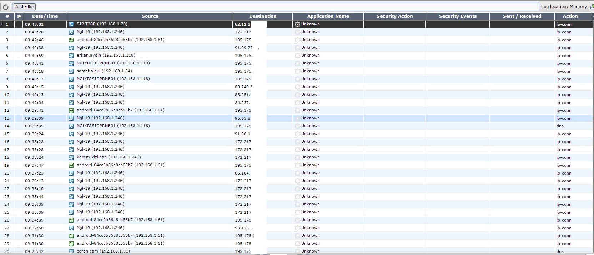Click the Unknown application gear icon in row 24

[x=297, y=204]
